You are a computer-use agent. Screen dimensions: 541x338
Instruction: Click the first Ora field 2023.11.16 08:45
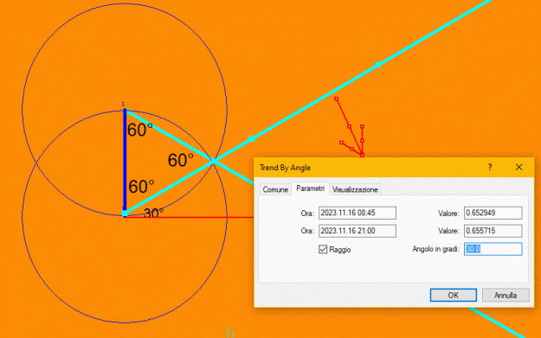[x=357, y=213]
